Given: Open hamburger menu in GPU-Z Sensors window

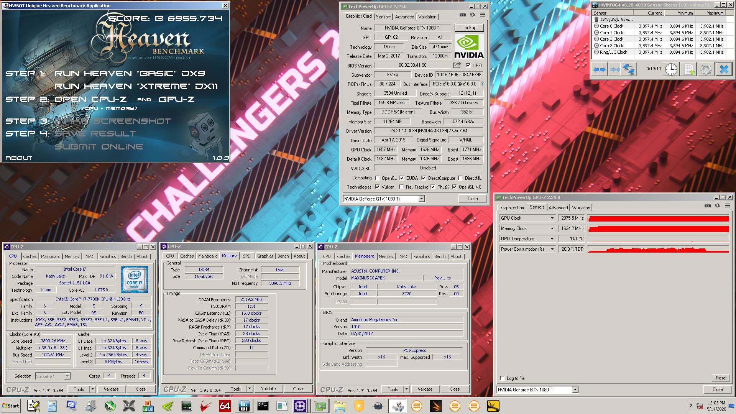Looking at the screenshot, I should 727,206.
